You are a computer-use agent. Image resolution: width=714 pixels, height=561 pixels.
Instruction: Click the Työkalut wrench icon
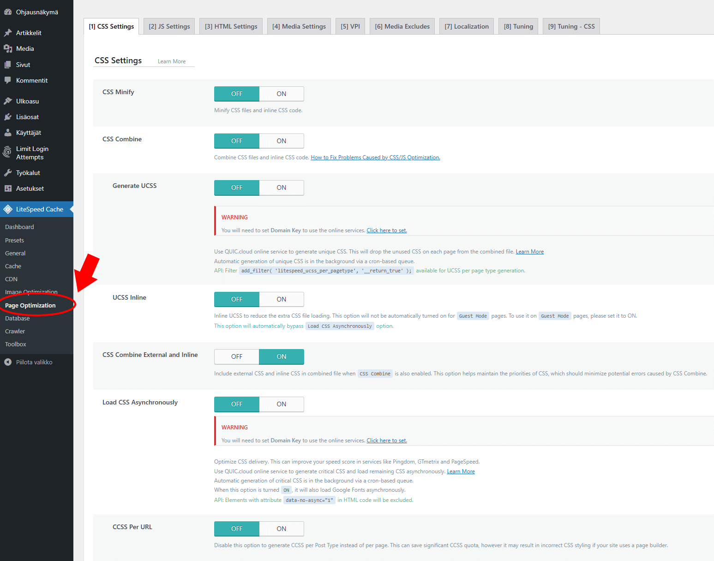tap(8, 173)
